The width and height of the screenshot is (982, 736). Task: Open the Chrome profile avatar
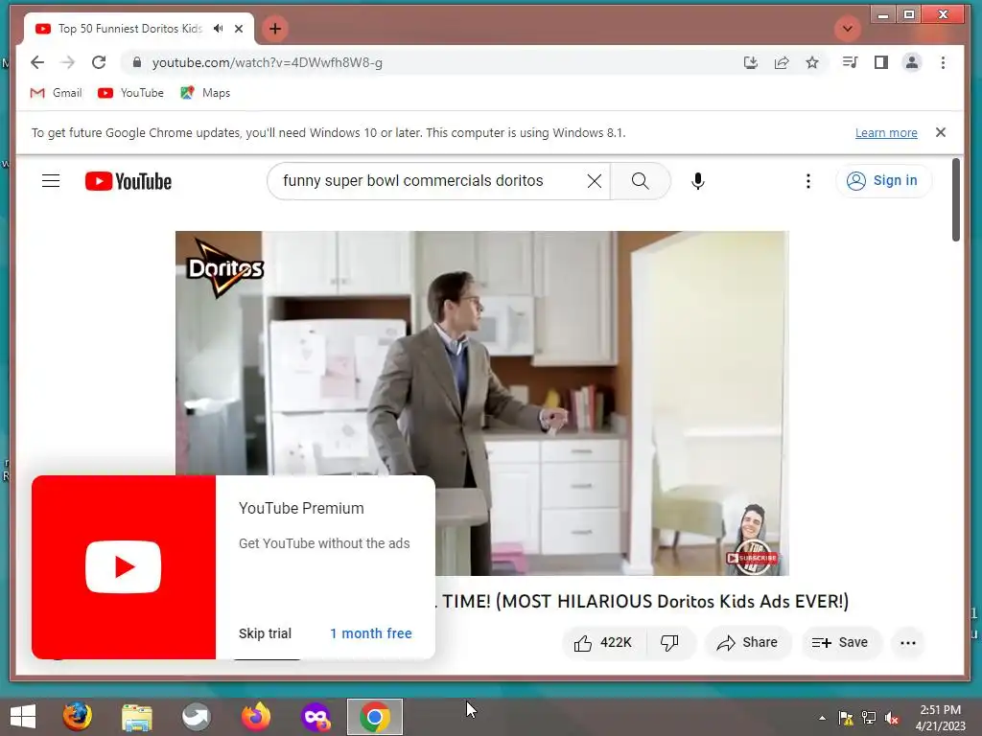coord(912,62)
